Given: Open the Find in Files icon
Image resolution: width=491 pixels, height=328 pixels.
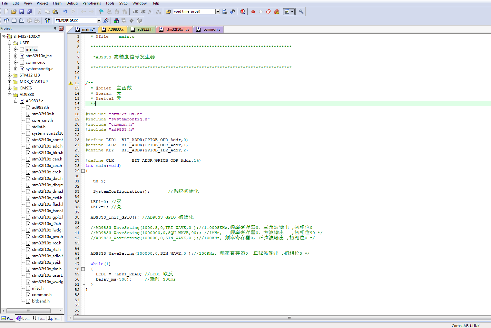Looking at the screenshot, I should (x=169, y=12).
